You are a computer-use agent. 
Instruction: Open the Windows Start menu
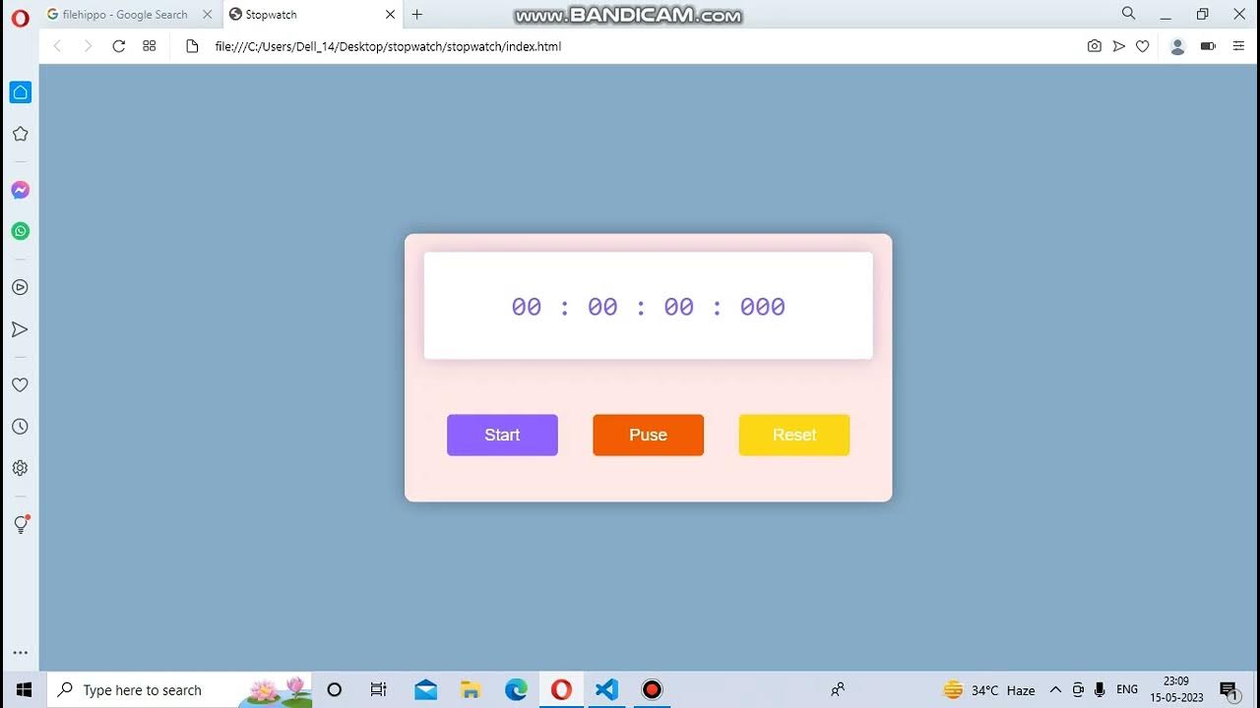coord(24,689)
